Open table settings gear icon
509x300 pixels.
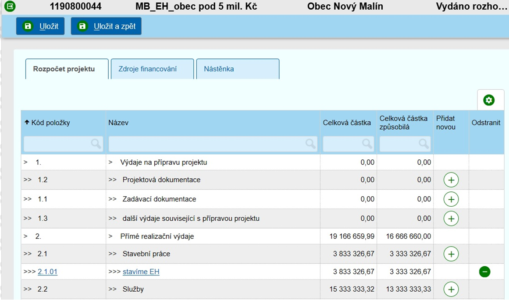489,100
